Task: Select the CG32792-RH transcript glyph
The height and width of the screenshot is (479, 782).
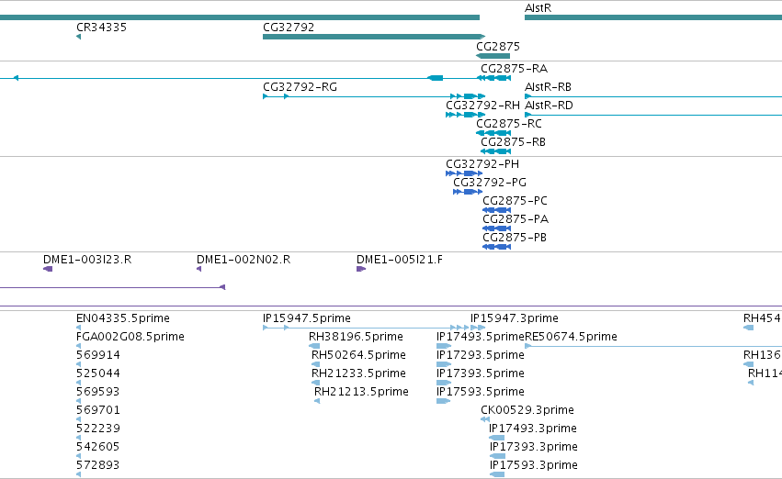Action: [465, 115]
